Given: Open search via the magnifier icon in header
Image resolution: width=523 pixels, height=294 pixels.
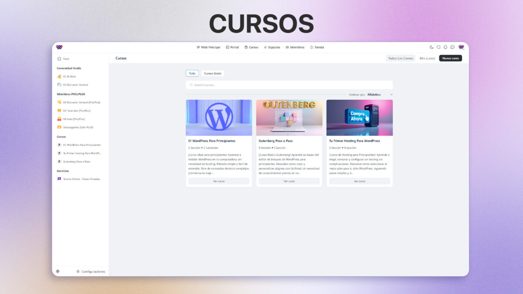Looking at the screenshot, I should [438, 47].
